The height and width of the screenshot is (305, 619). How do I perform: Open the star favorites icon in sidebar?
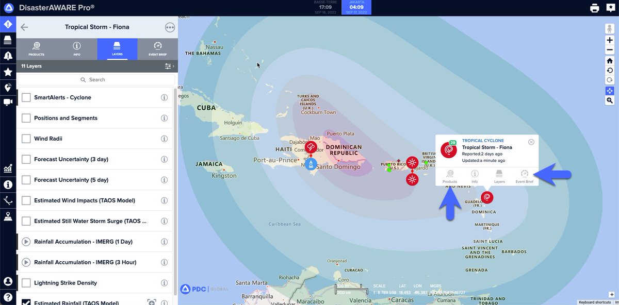pos(8,72)
